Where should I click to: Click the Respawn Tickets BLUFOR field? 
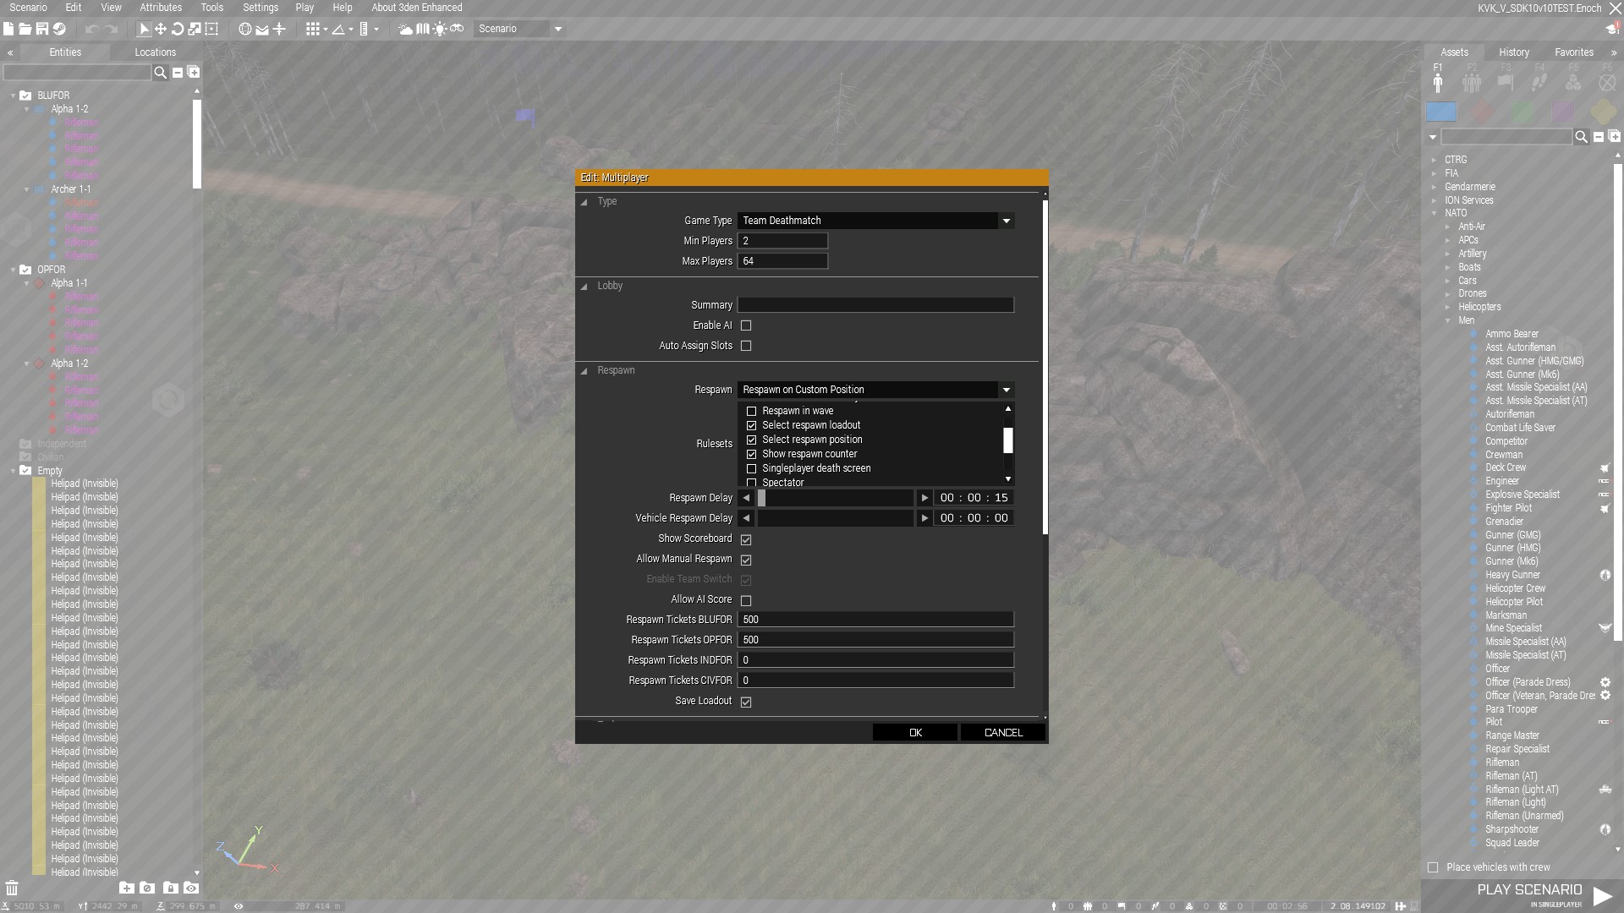click(875, 620)
